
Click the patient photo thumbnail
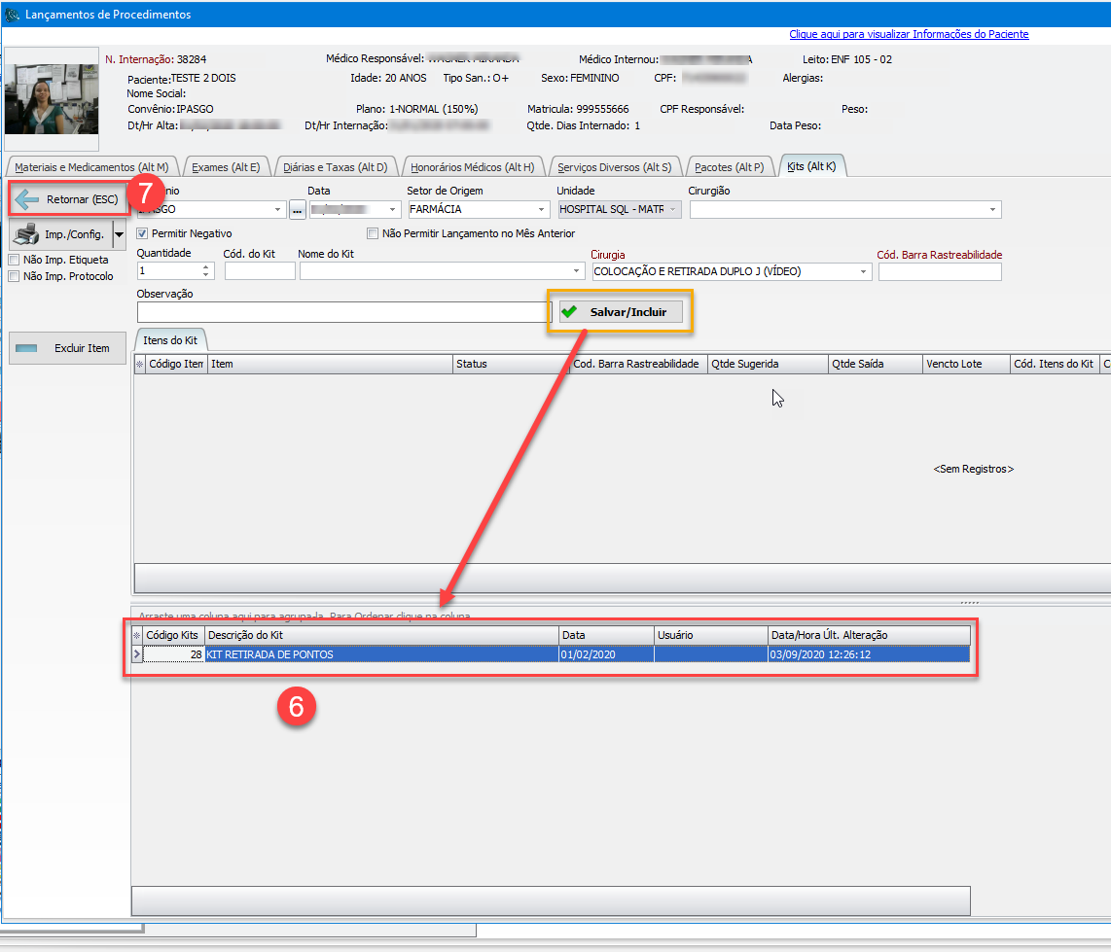[52, 91]
